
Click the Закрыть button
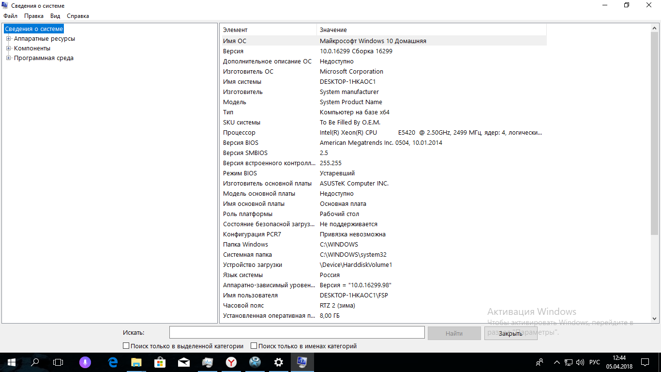click(511, 333)
